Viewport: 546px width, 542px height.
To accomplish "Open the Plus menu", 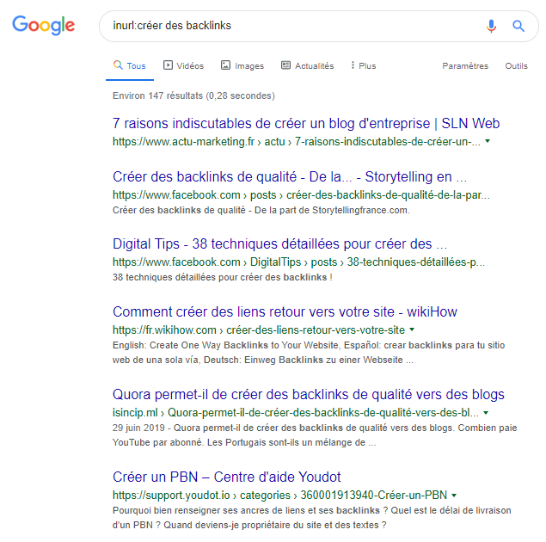I will tap(363, 66).
